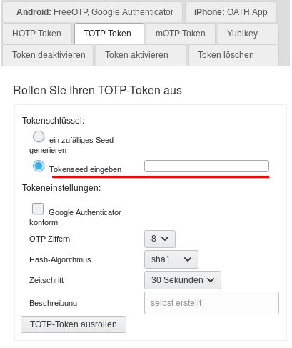Click the chevron arrow of the sha1 selector
The width and height of the screenshot is (292, 348).
click(x=188, y=259)
